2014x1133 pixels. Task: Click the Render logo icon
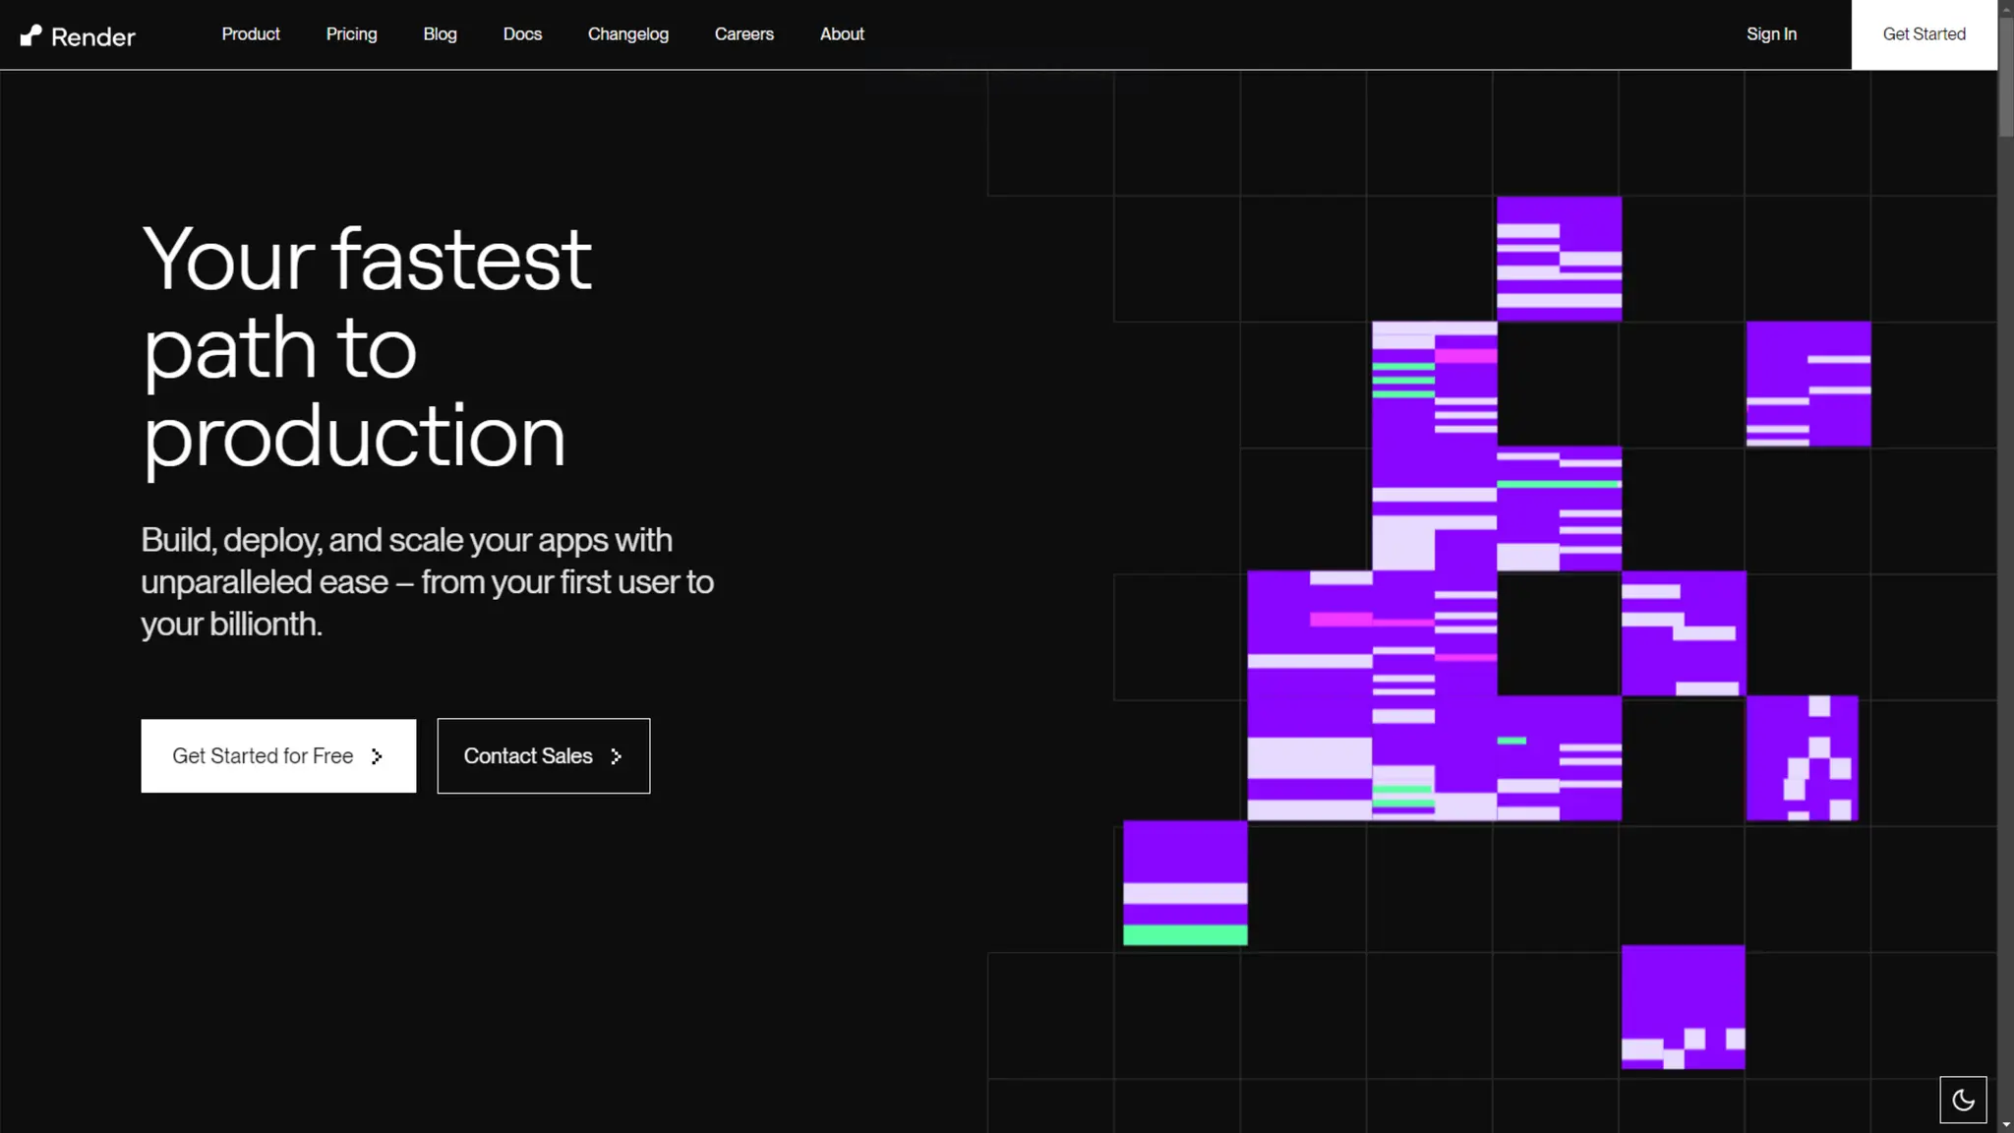pyautogui.click(x=31, y=35)
